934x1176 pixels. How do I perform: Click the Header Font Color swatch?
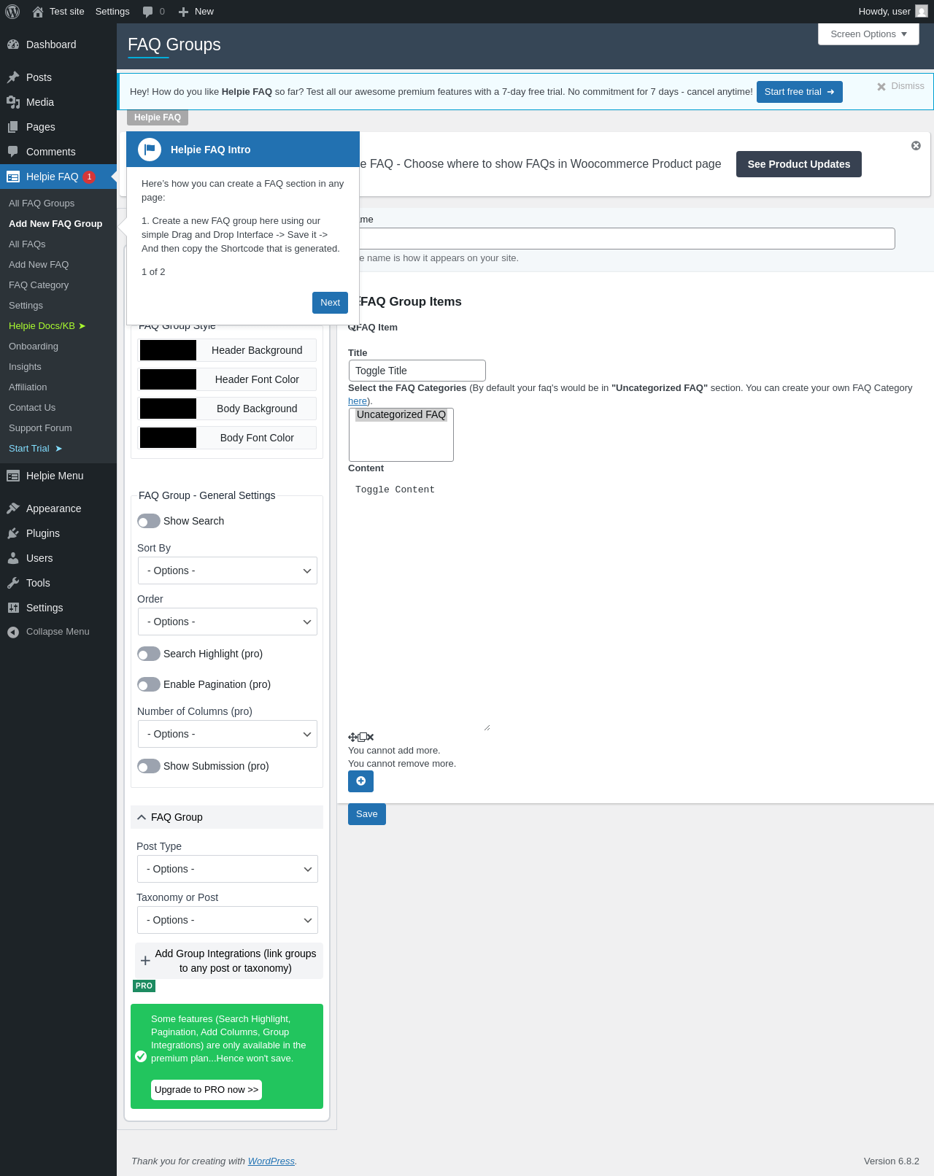point(168,379)
